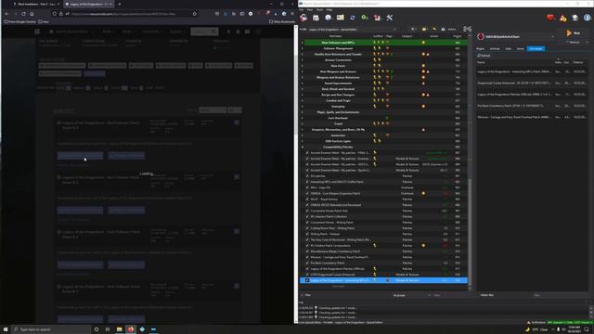Screen dimensions: 594x334
Task: Uncheck Pre Bash Consistency Patch mod
Action: (307, 263)
